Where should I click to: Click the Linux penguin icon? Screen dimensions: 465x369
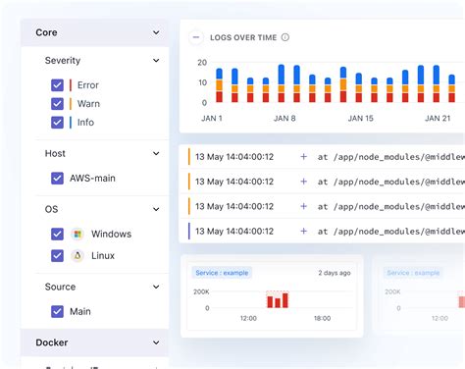[x=77, y=255]
